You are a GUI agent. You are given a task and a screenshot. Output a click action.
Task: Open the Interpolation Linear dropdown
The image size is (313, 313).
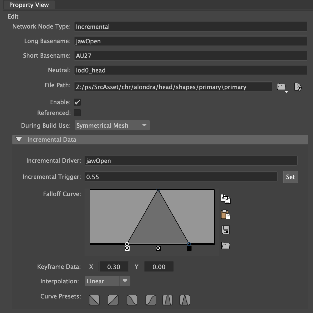[107, 281]
